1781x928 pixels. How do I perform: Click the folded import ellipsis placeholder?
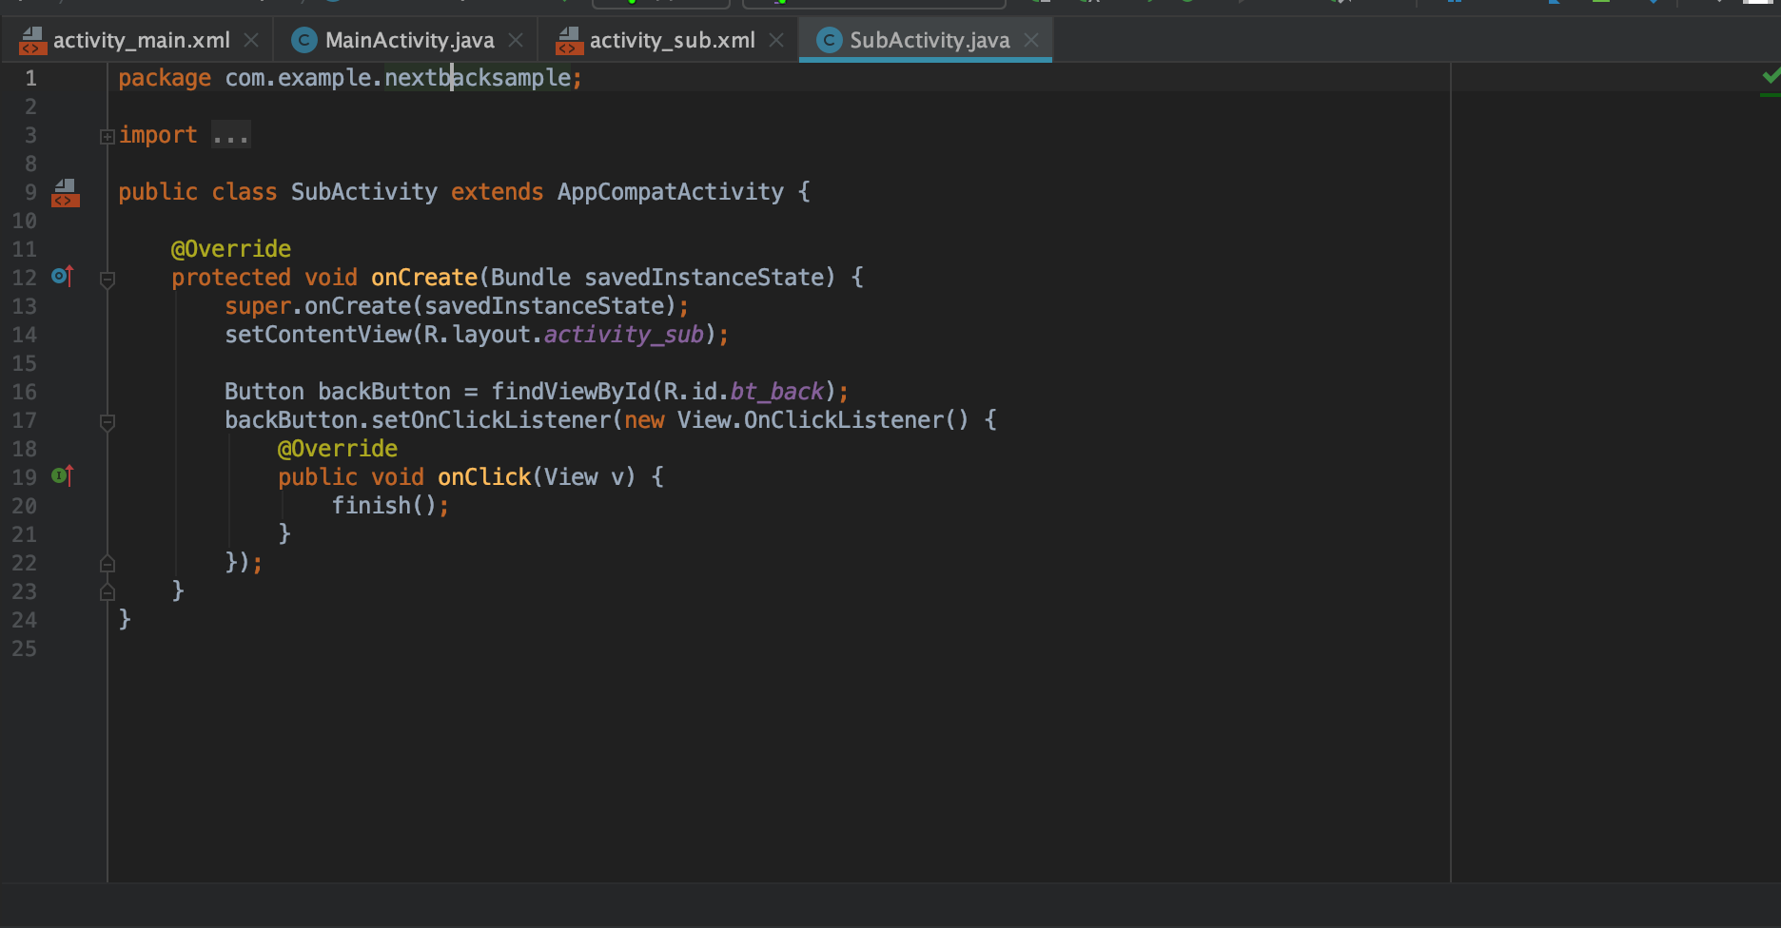[x=230, y=135]
